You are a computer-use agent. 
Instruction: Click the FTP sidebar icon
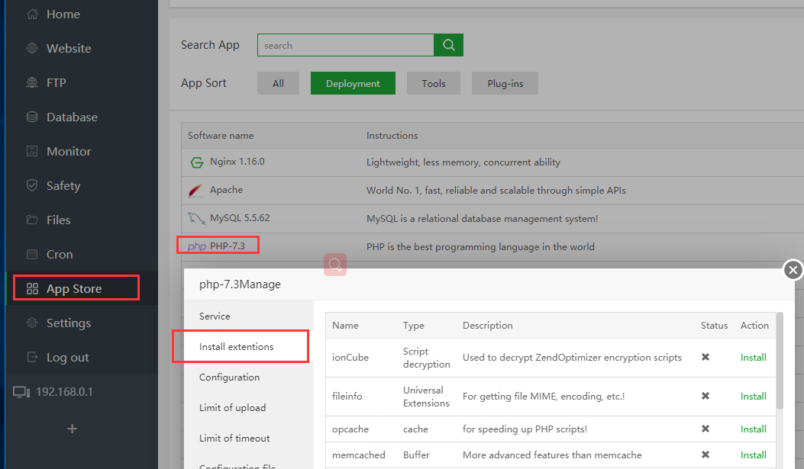tap(31, 82)
